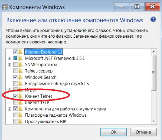This screenshot has height=140, width=162.
Task: Expand the Microsoft .NET Framework 3.5.1 node
Action: [x=9, y=59]
